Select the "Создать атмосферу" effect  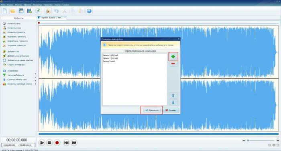pos(14,65)
